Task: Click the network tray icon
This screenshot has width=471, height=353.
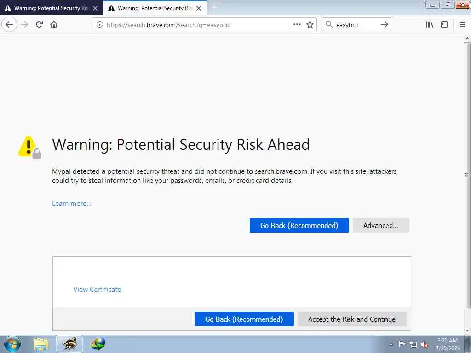Action: tap(414, 344)
